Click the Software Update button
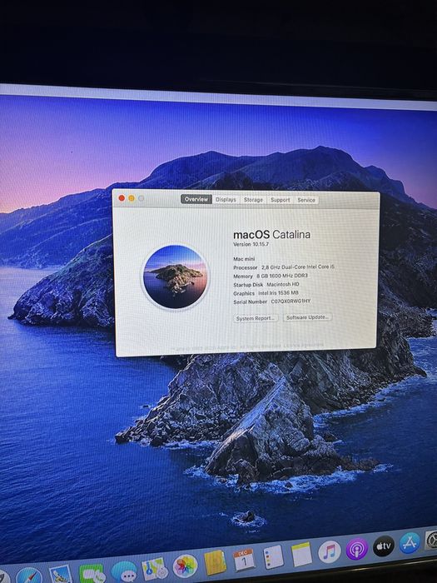This screenshot has width=437, height=583. pyautogui.click(x=307, y=317)
